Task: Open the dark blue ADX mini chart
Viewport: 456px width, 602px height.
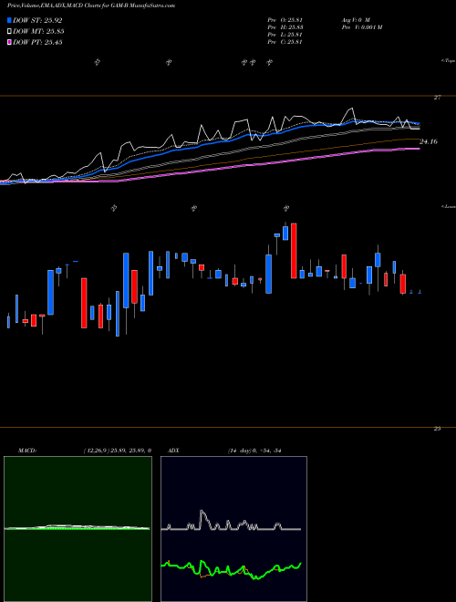Action: tap(233, 529)
